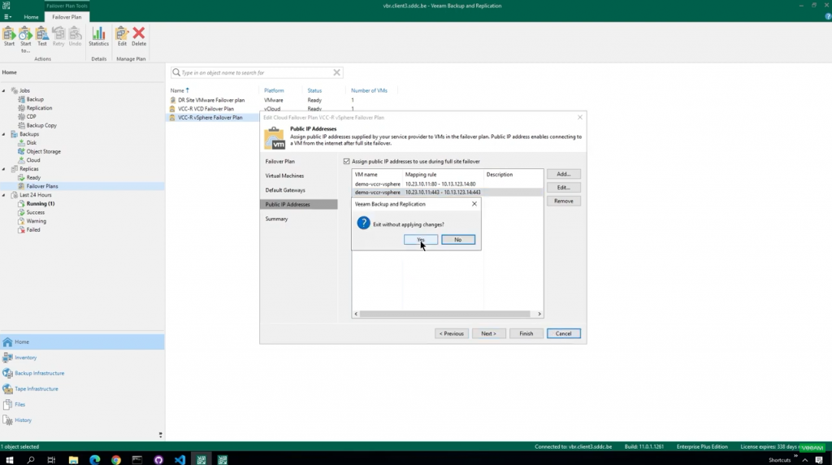Select mapping rule 10.23.10.11:80 row
The width and height of the screenshot is (832, 465).
tap(447, 185)
